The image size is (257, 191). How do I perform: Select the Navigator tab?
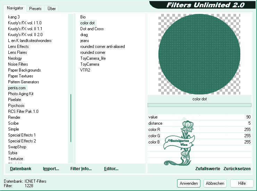[x=15, y=8]
